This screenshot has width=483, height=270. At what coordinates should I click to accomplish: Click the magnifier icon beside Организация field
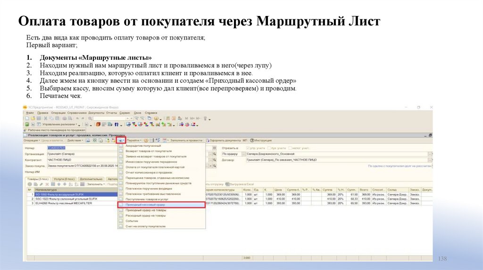215,154
